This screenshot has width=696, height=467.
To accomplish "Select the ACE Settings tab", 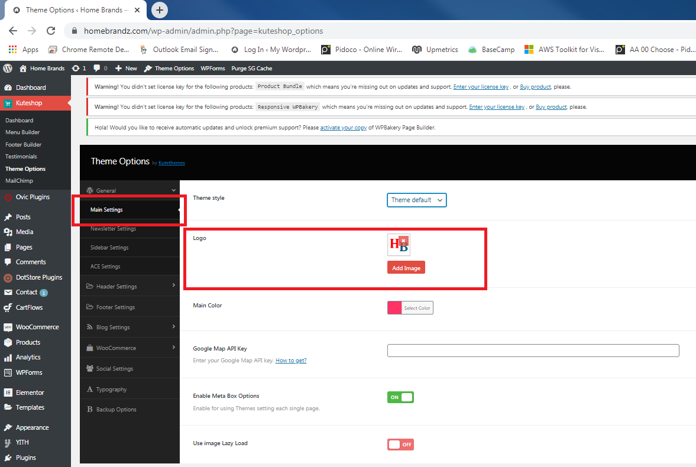I will 130,267.
